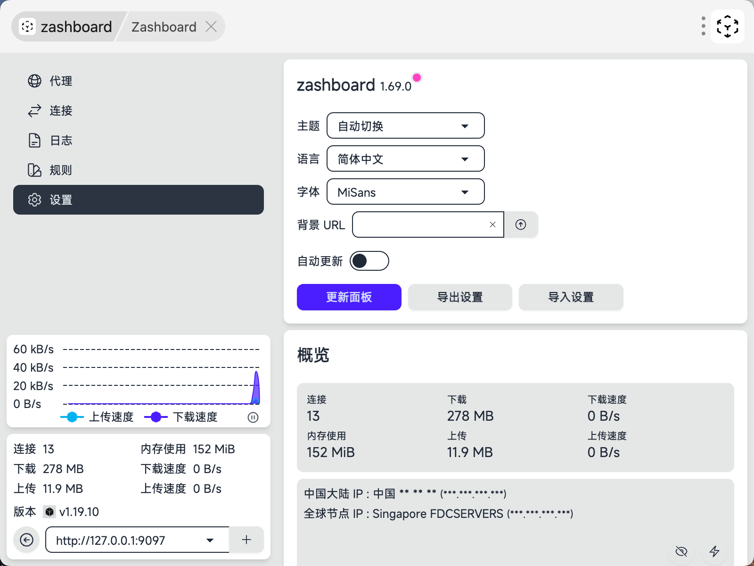Click the 更新面板 button

(x=349, y=297)
